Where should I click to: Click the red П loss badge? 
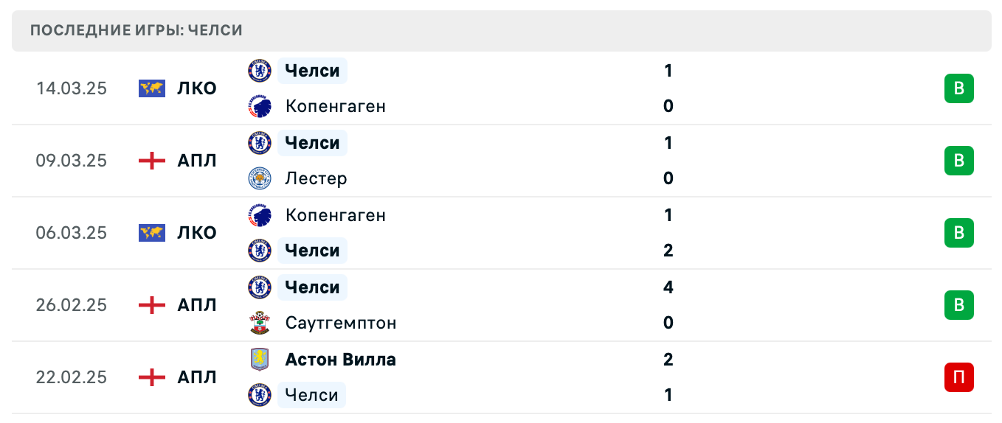(x=959, y=377)
